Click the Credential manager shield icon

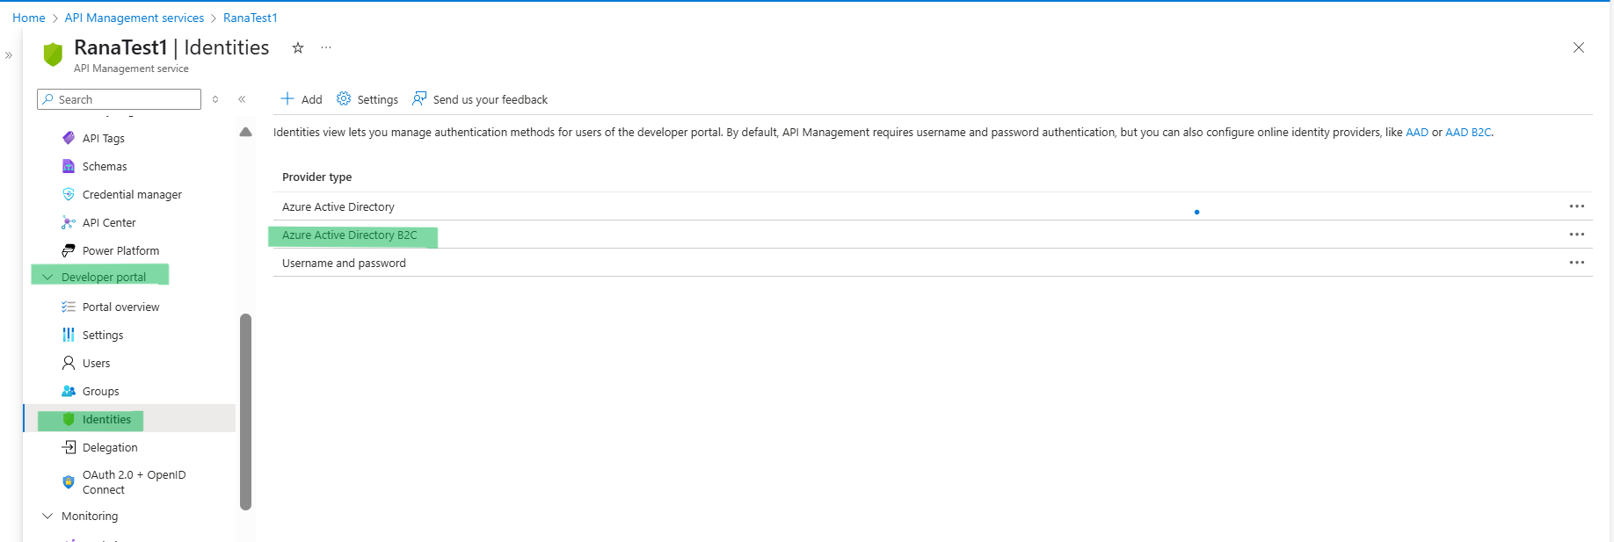point(69,194)
